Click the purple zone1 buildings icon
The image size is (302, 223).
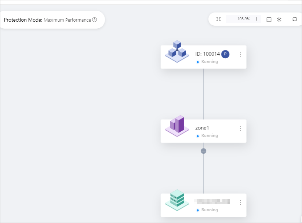point(177,125)
